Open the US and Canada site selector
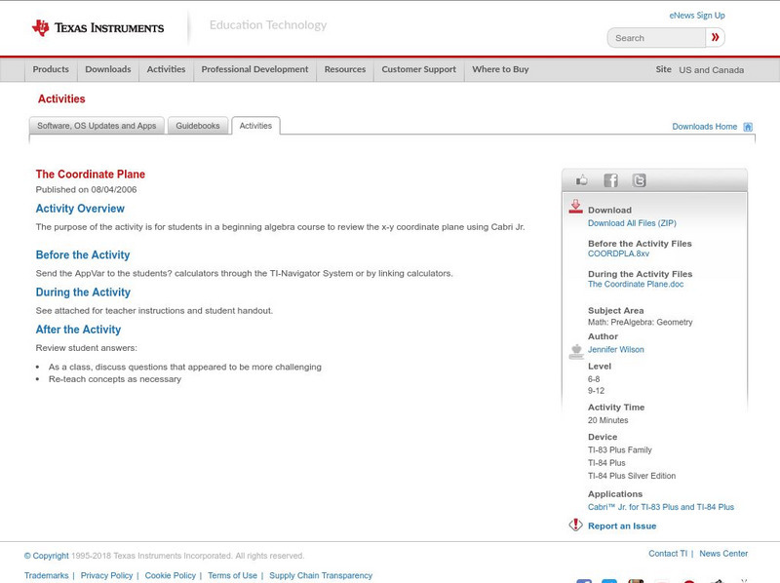Viewport: 780px width, 583px height. click(x=711, y=70)
